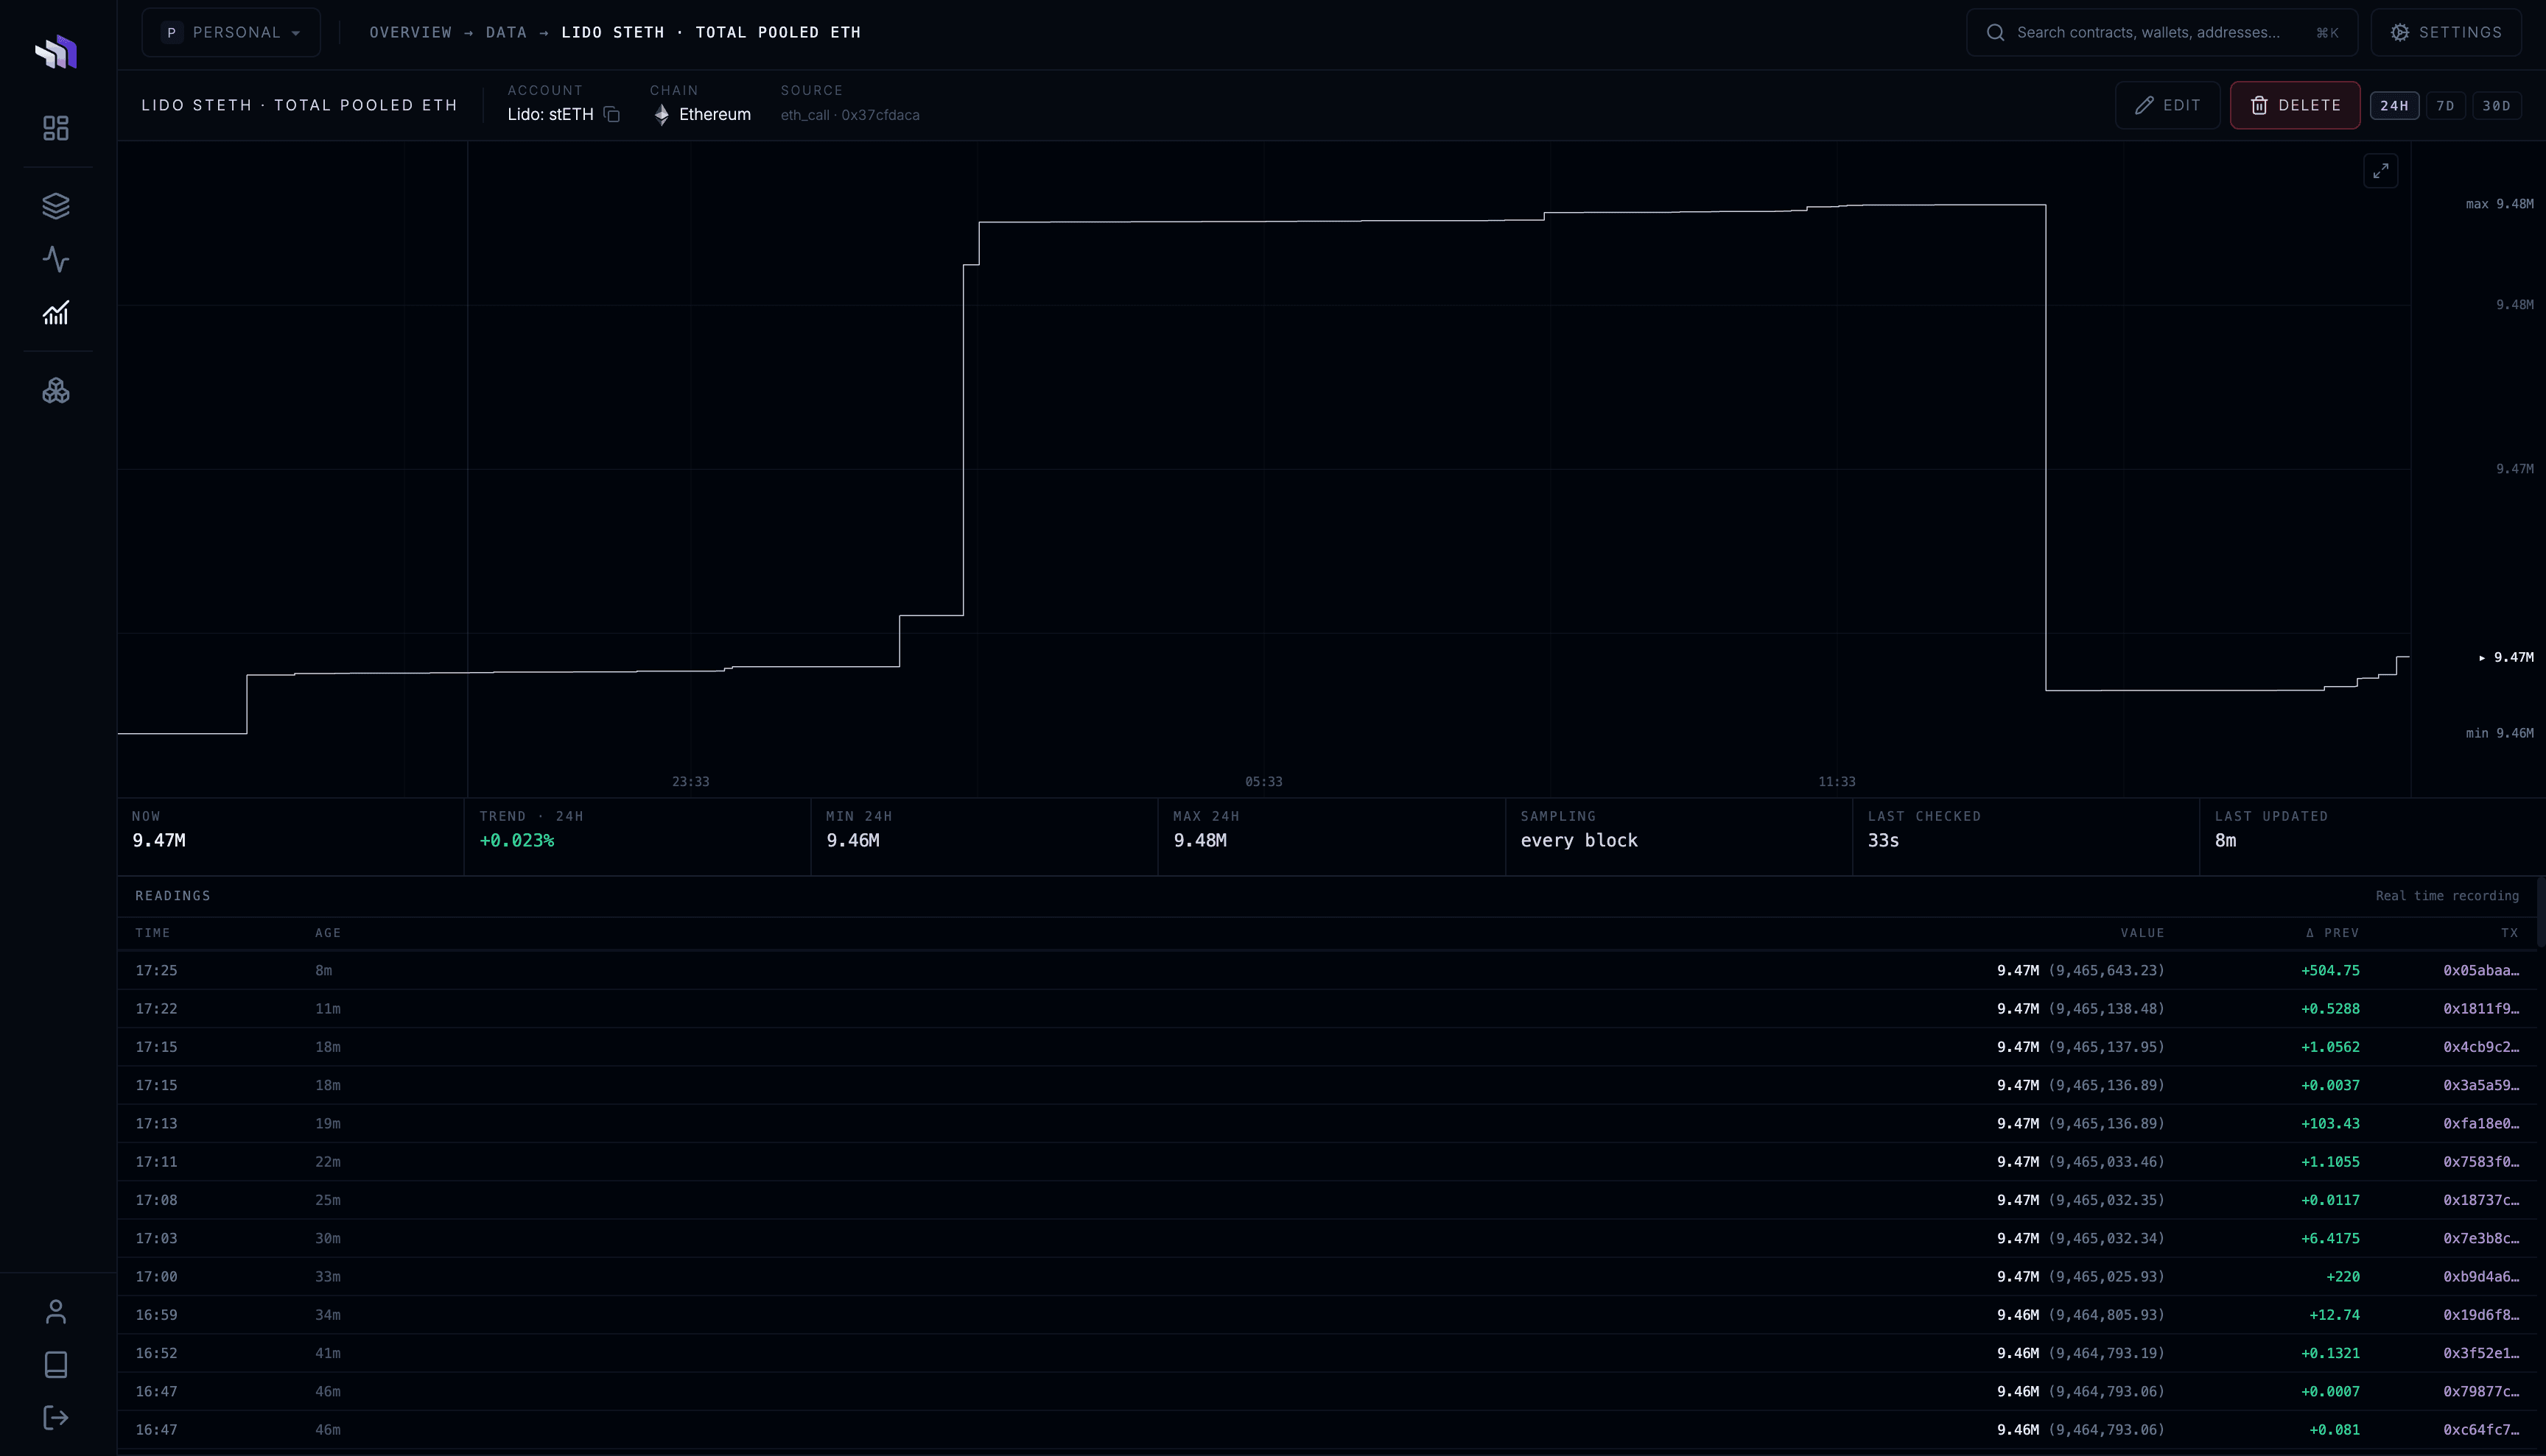This screenshot has width=2546, height=1456.
Task: Open transaction 0x4cb9c2… link
Action: point(2481,1047)
